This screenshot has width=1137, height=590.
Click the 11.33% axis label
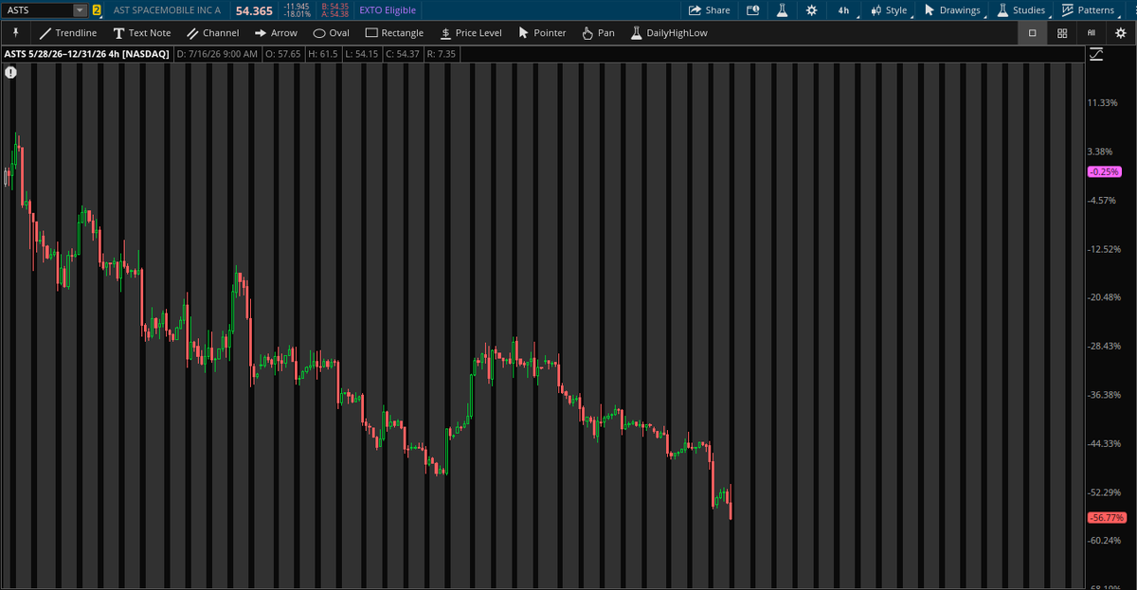1103,102
